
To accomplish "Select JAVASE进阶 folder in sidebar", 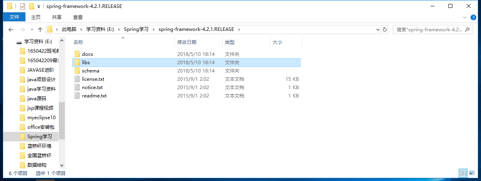I will coord(41,70).
